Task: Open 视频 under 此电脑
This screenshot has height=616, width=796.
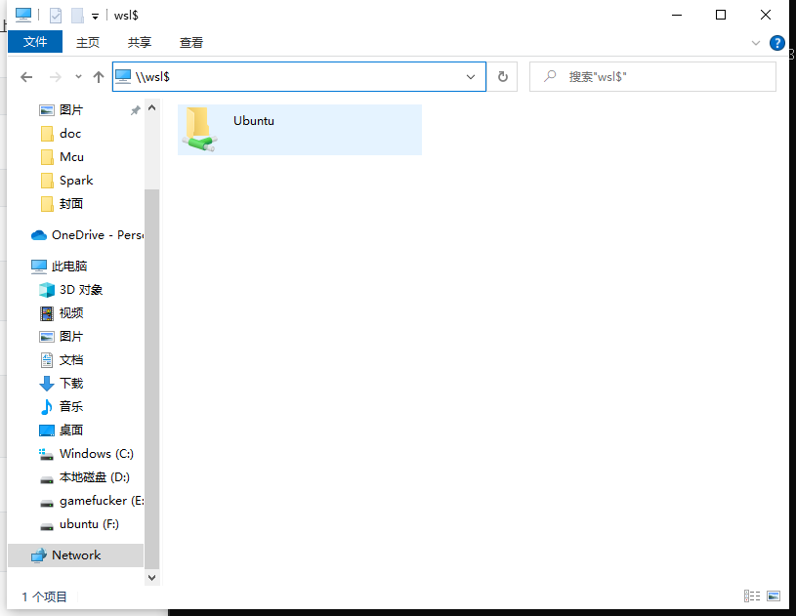Action: (x=71, y=313)
